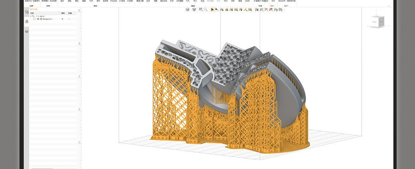Screen dimensions: 415x169
Task: Click the second multi-cube view icon
Action: [x=194, y=9]
